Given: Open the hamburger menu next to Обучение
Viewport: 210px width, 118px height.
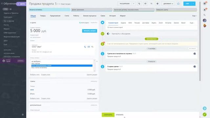Looking at the screenshot, I should 2,4.
